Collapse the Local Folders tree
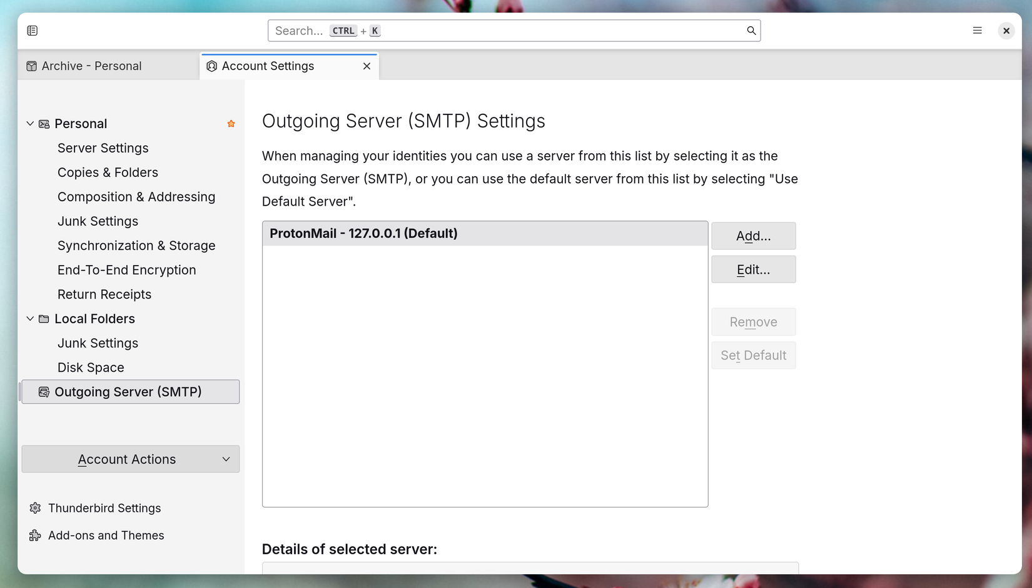The width and height of the screenshot is (1032, 588). point(30,319)
